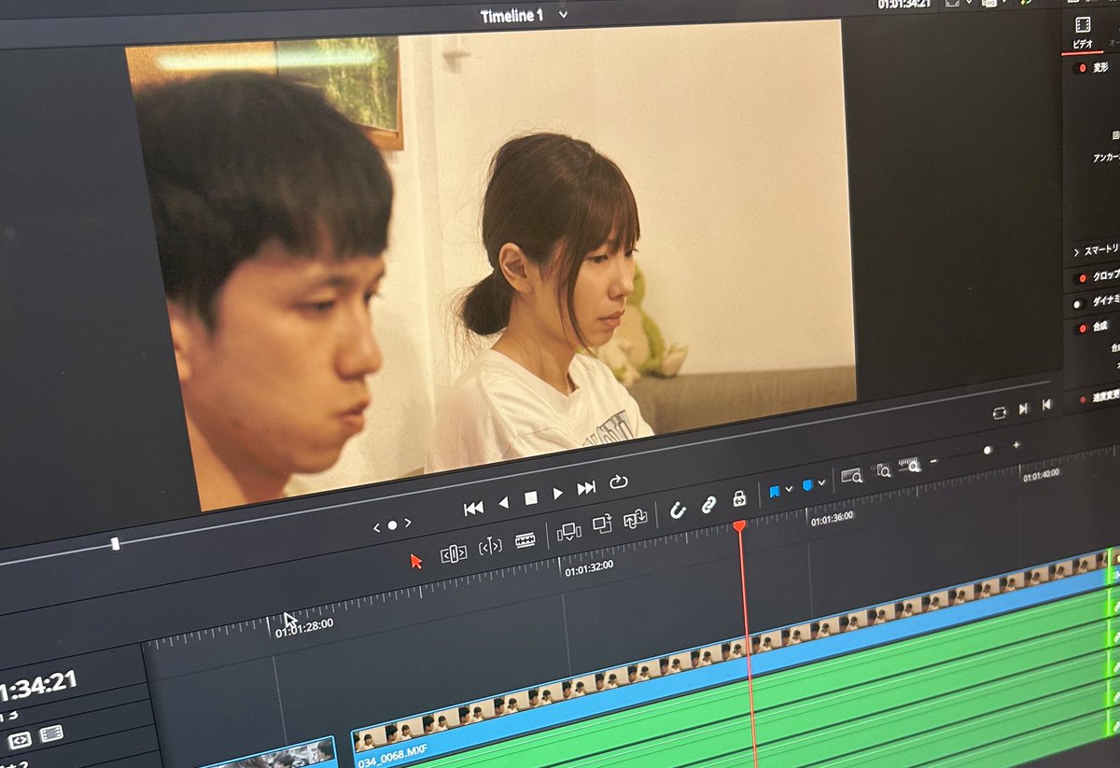Adjust the timeline zoom slider handle
This screenshot has height=768, width=1120.
987,450
